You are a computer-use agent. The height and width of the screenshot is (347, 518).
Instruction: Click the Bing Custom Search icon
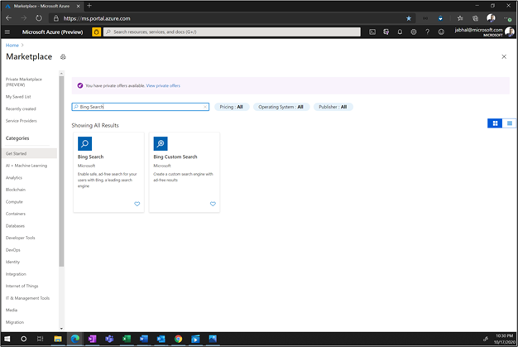(x=161, y=143)
